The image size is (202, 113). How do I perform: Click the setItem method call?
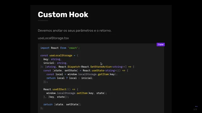pos(82,93)
